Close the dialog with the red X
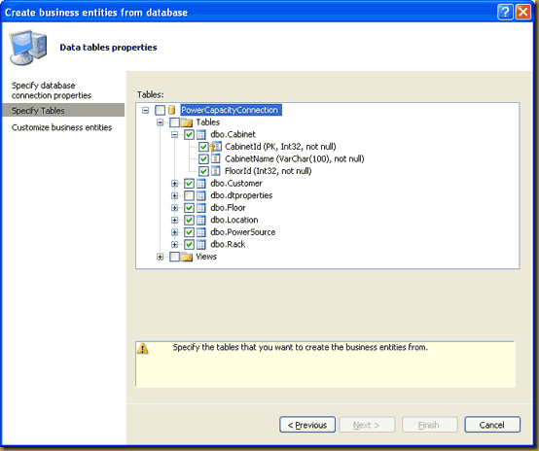 (522, 12)
